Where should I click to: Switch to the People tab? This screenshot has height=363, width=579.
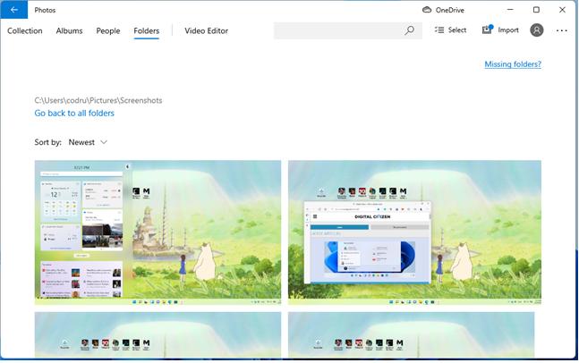107,30
